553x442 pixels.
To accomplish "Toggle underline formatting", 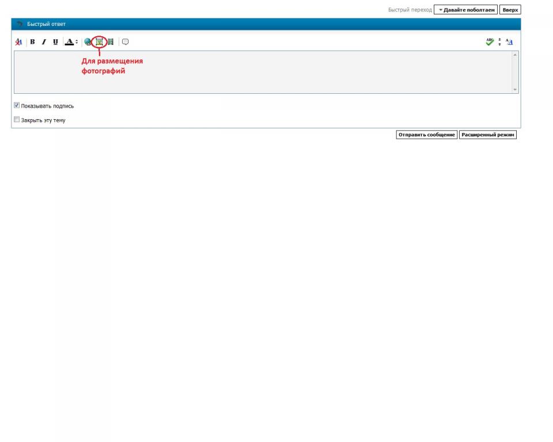I will 55,42.
